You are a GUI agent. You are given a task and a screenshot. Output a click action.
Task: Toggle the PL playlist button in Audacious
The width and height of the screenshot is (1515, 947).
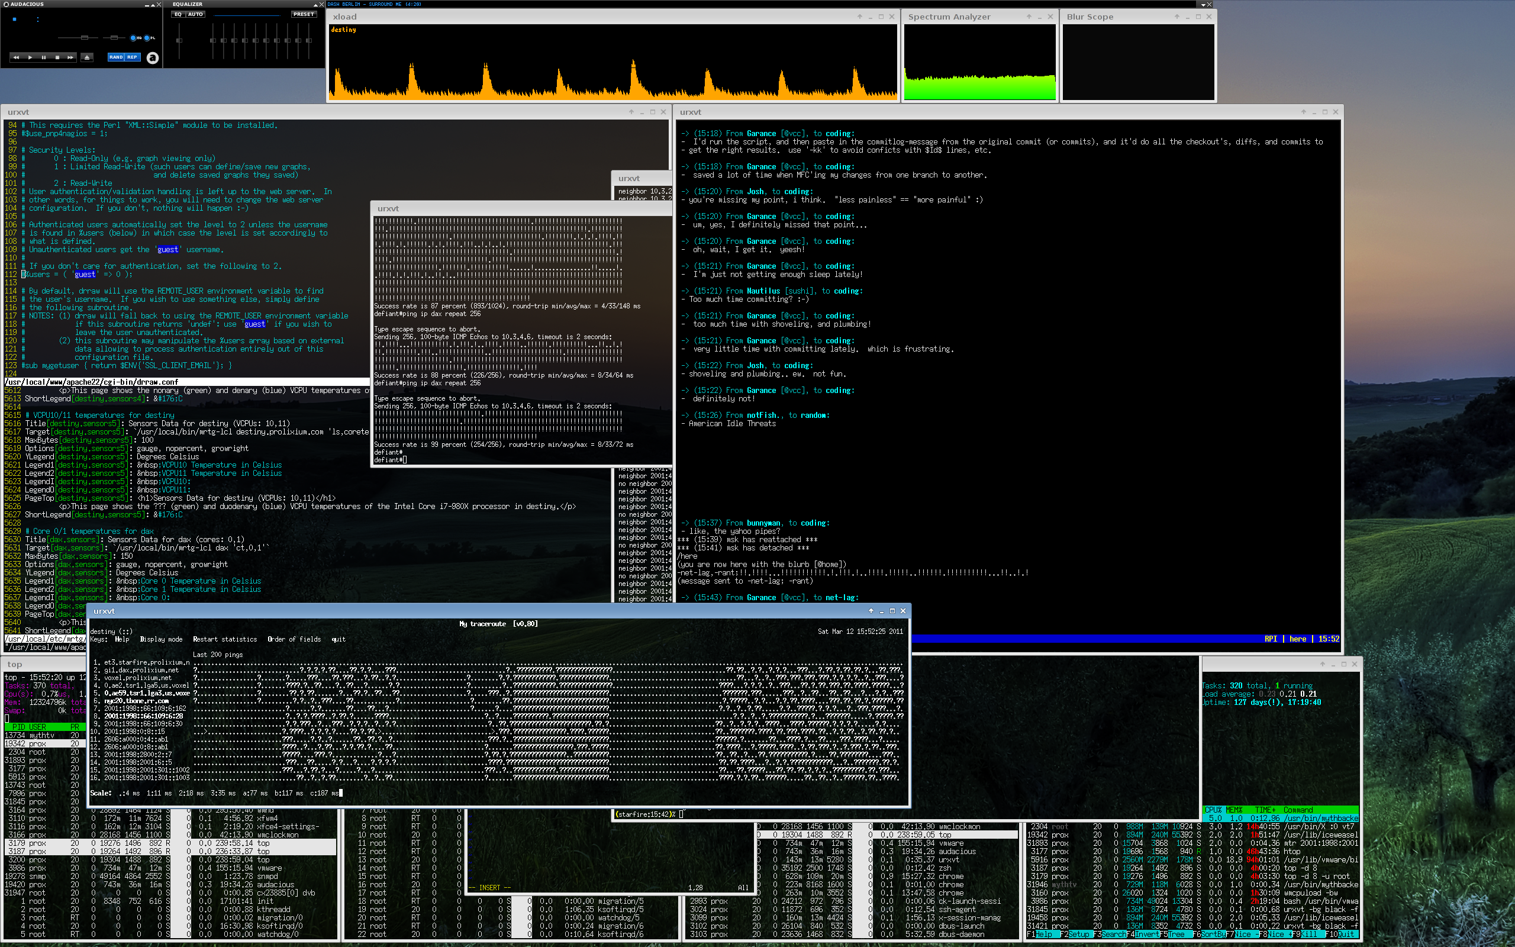point(149,37)
